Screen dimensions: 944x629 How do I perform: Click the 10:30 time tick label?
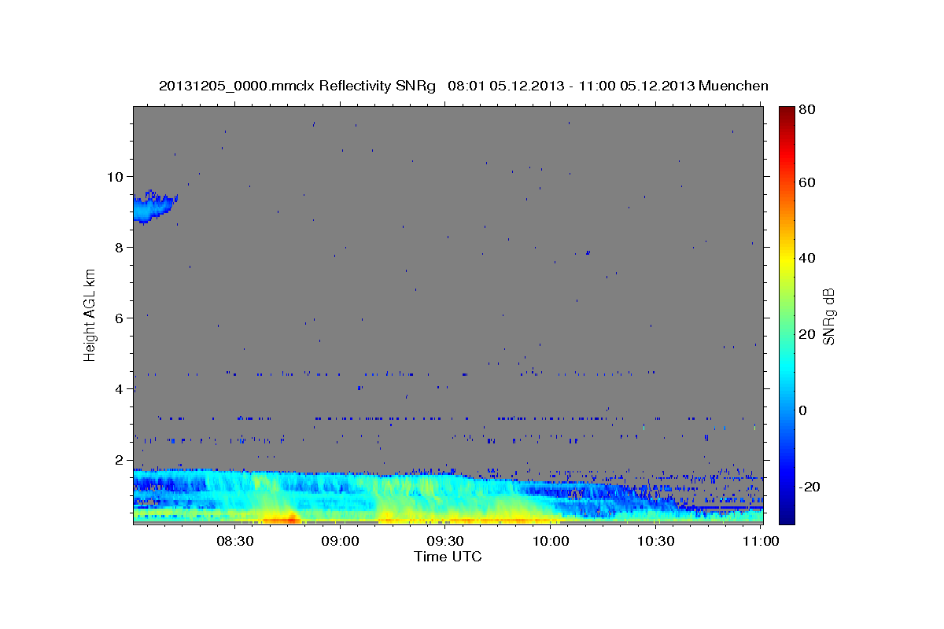(656, 542)
